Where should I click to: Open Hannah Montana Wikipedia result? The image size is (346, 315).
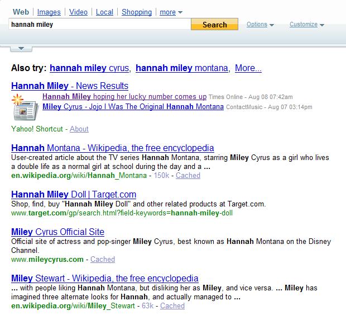113,148
